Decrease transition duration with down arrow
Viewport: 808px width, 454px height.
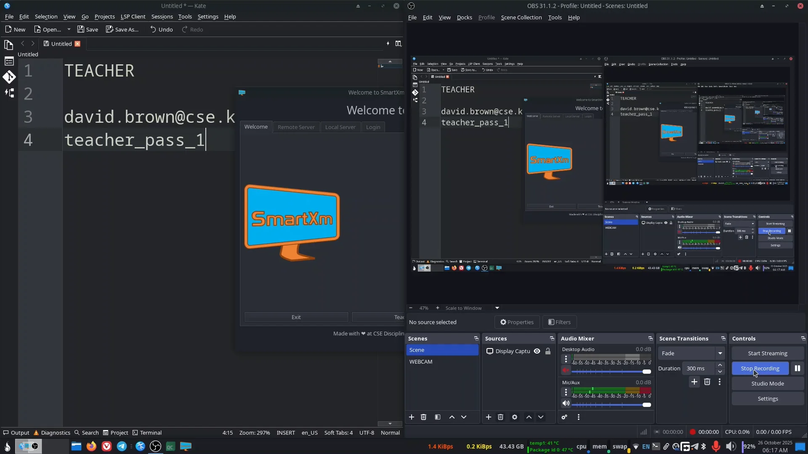(x=720, y=372)
